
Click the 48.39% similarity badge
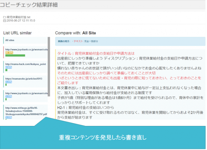(9, 52)
